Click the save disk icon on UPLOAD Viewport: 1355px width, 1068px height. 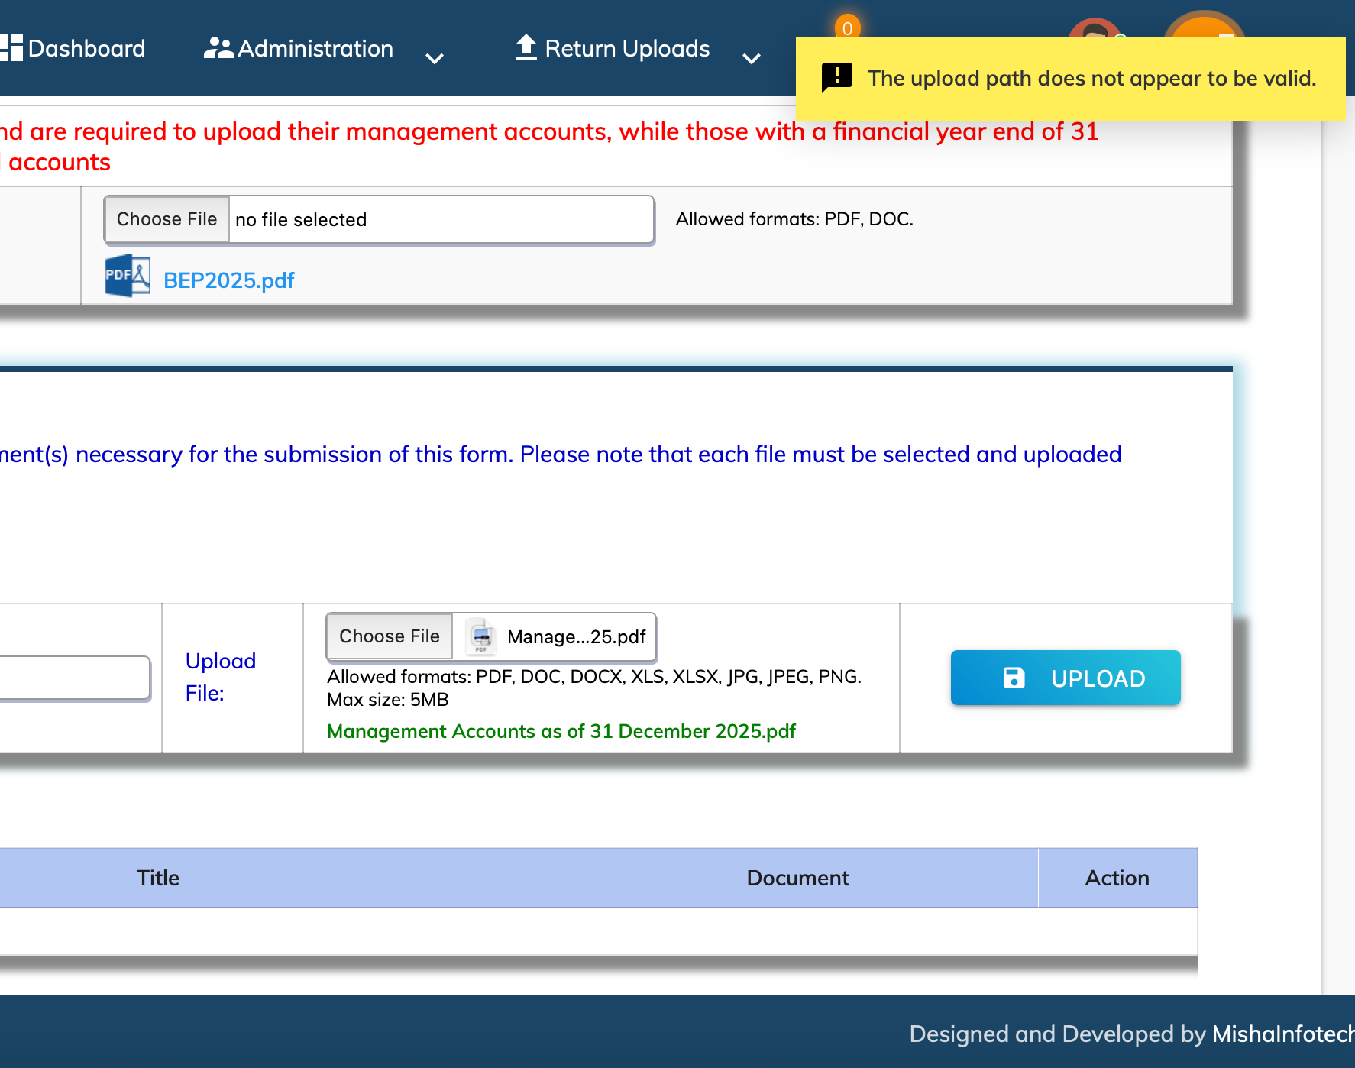[x=1014, y=678]
